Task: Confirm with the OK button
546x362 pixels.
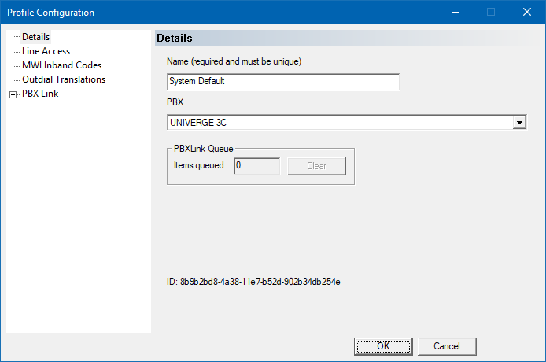Action: [383, 346]
